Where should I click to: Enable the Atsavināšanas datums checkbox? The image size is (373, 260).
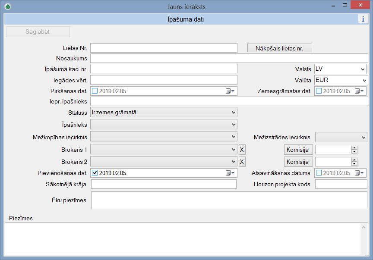click(x=319, y=173)
